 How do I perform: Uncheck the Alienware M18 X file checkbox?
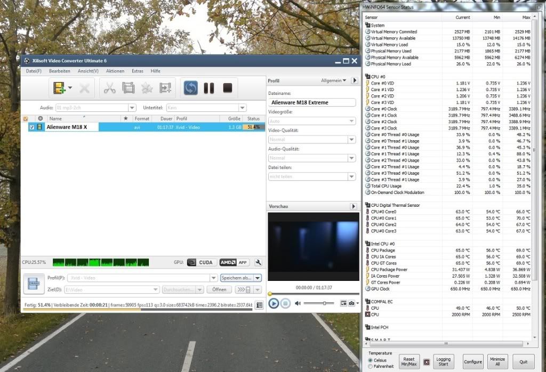click(x=32, y=127)
